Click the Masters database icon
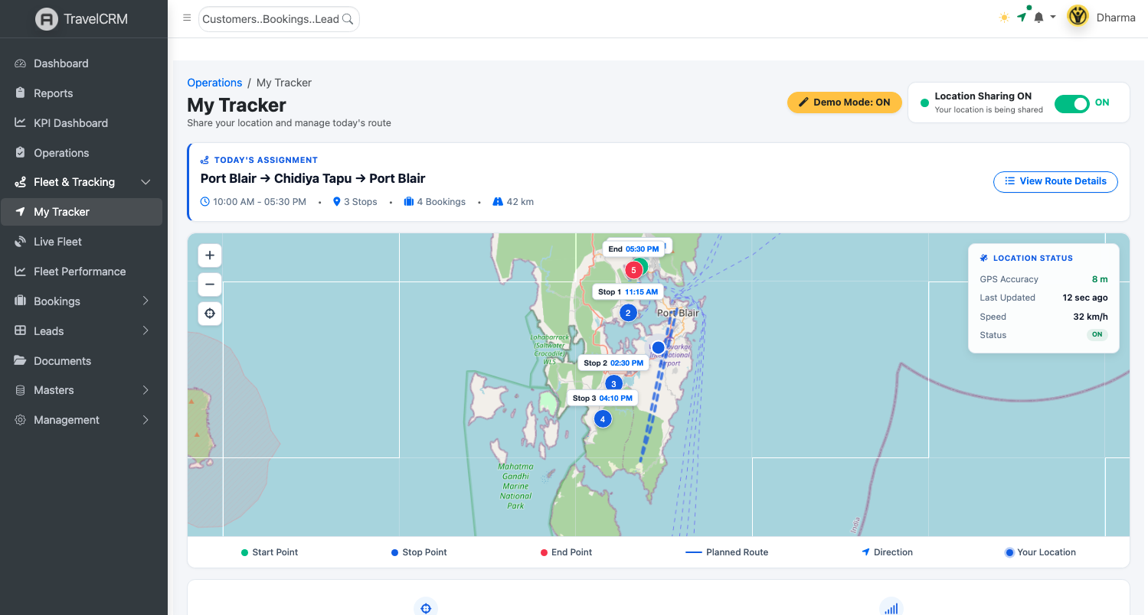1148x615 pixels. coord(21,390)
